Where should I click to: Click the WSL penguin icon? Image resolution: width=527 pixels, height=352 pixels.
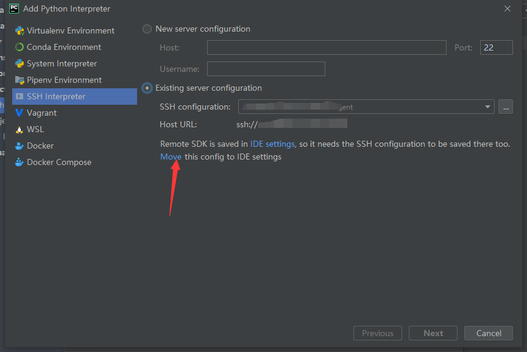click(x=19, y=129)
